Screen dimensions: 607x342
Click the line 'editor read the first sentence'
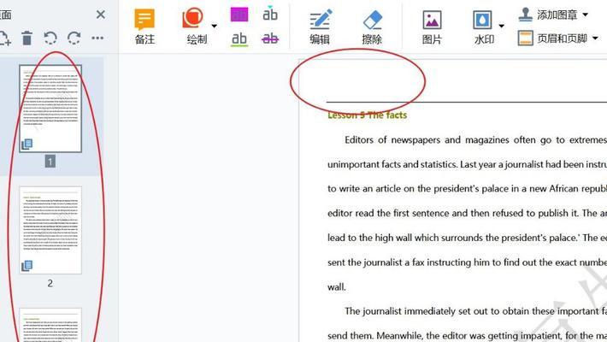[x=468, y=213]
